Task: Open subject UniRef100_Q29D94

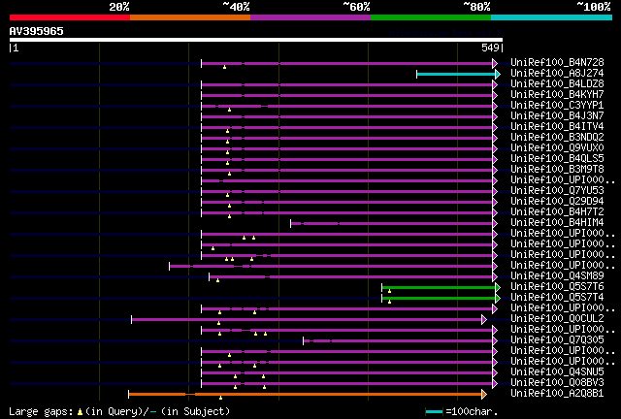Action: click(557, 202)
